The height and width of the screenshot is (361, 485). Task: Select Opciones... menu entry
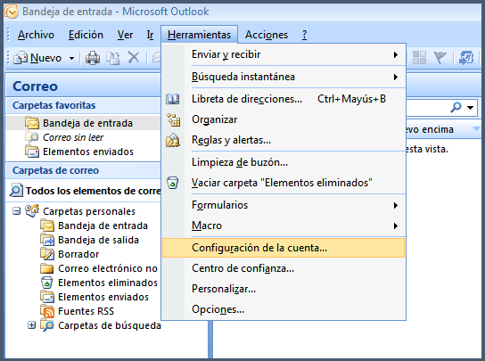(x=284, y=309)
